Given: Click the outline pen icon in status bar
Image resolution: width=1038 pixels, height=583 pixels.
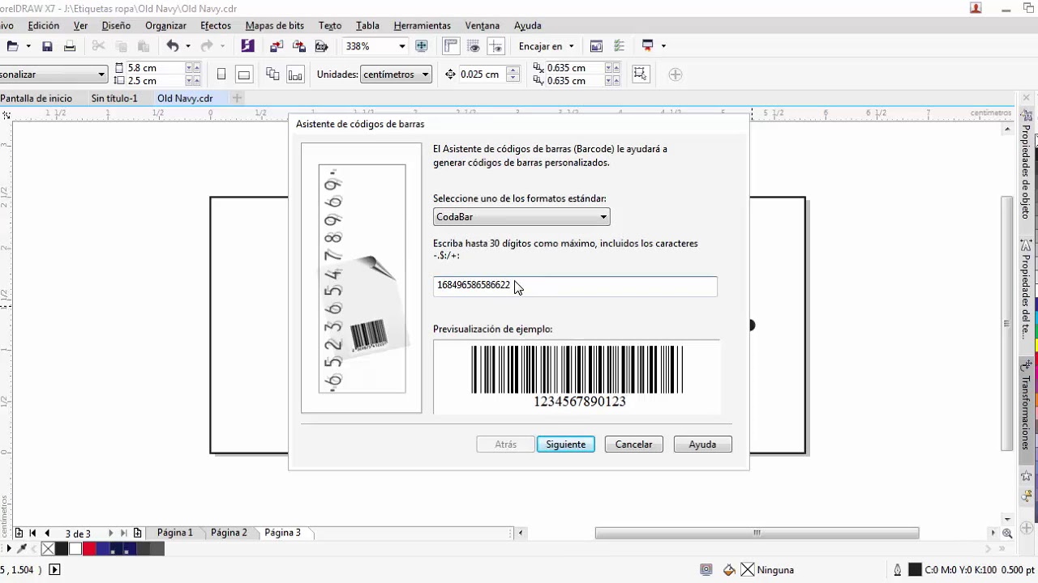Looking at the screenshot, I should pyautogui.click(x=898, y=570).
